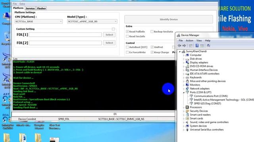Open the File menu in Device Manager
254x142 pixels.
(x=181, y=41)
